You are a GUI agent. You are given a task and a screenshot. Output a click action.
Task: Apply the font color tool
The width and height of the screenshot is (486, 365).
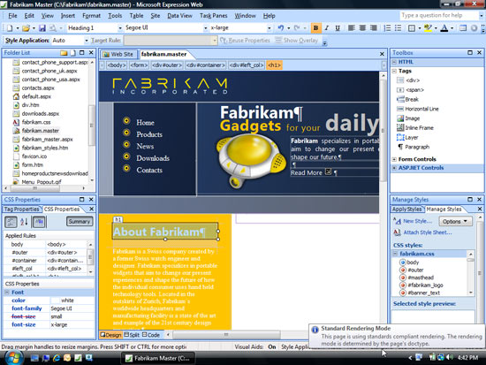point(444,28)
